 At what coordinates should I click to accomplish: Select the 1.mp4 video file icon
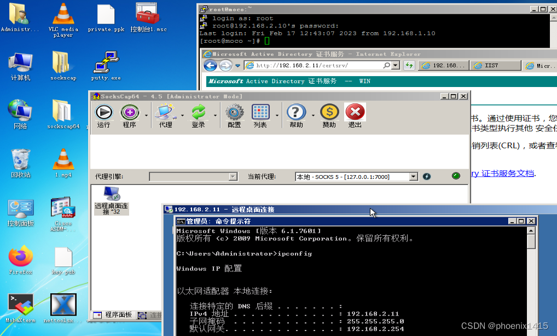coord(63,163)
